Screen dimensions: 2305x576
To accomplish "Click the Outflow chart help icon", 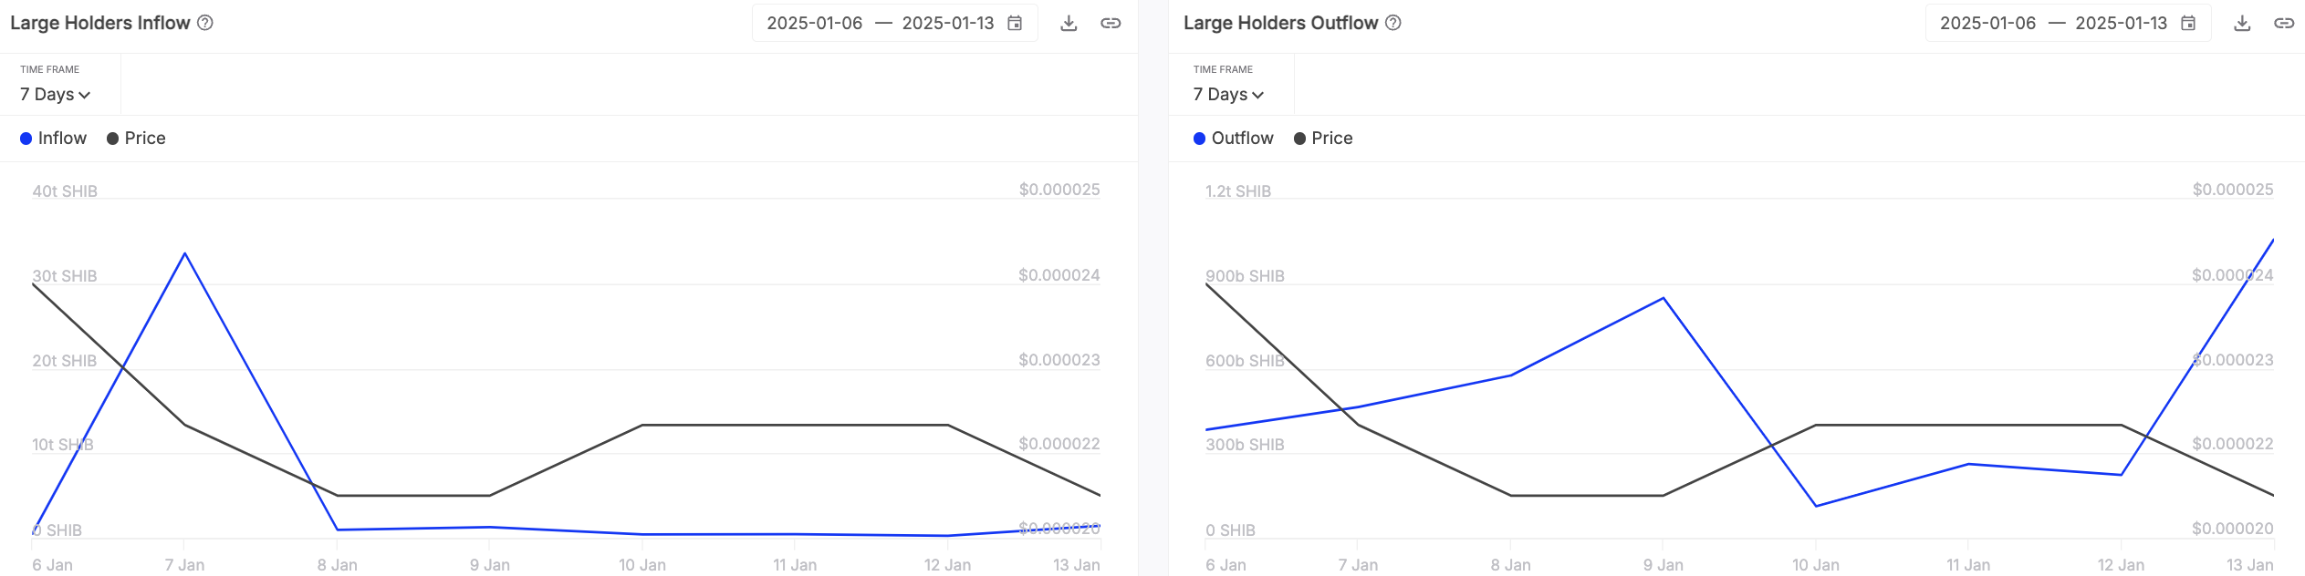I will pyautogui.click(x=1393, y=23).
